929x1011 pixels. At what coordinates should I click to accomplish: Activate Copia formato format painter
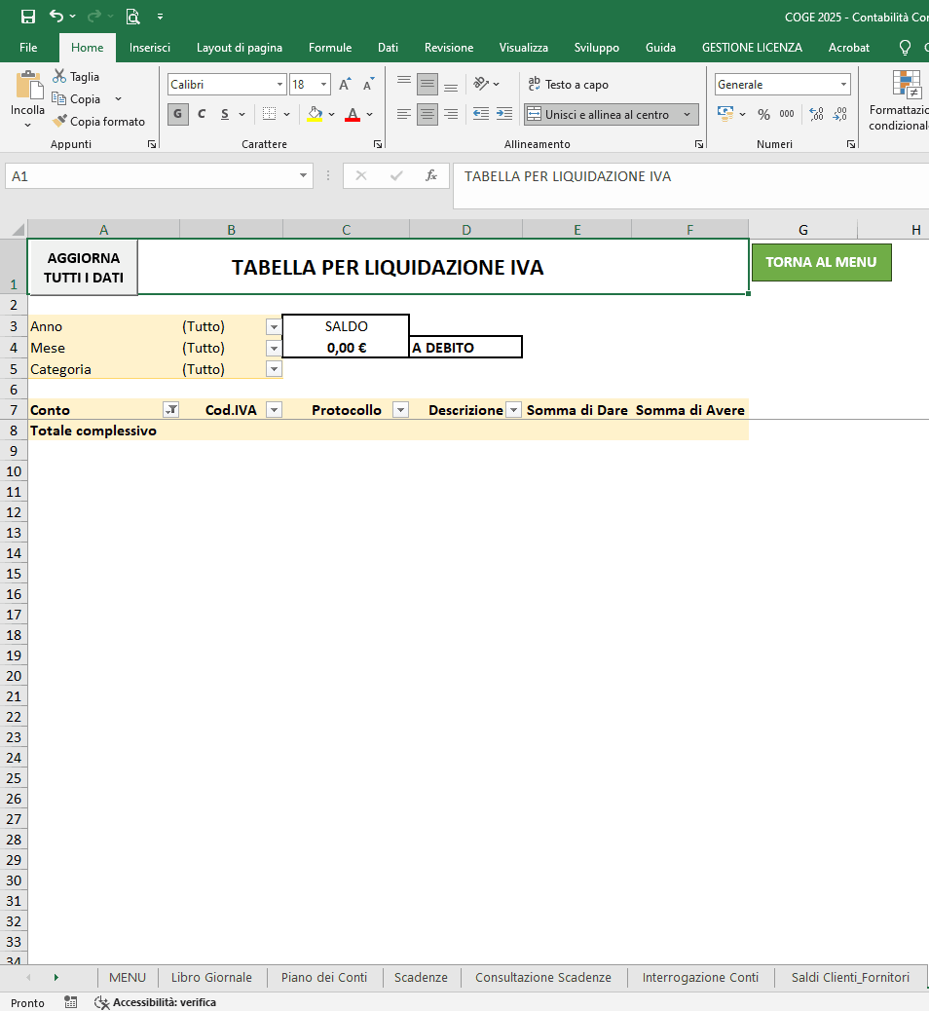pyautogui.click(x=98, y=121)
